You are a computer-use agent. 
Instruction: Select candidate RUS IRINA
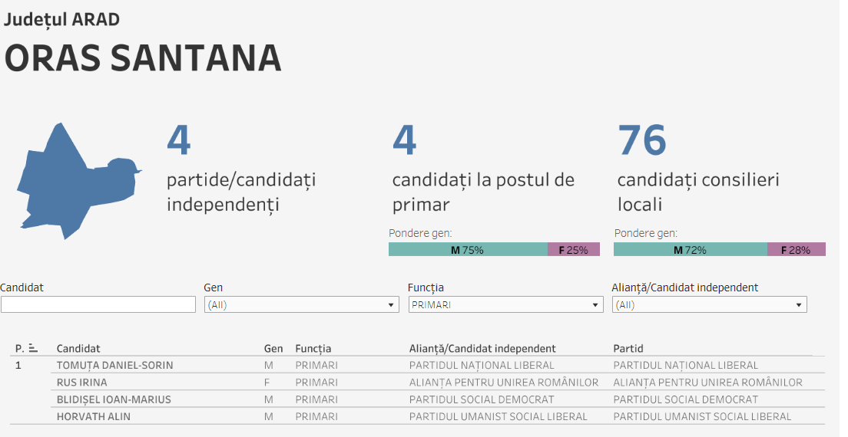(82, 383)
